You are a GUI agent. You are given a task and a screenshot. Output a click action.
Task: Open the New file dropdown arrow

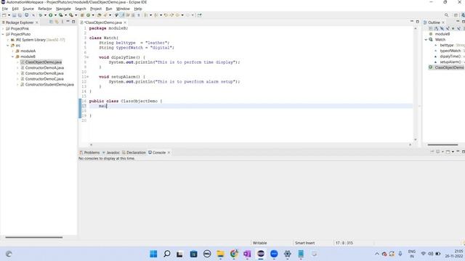(9, 15)
